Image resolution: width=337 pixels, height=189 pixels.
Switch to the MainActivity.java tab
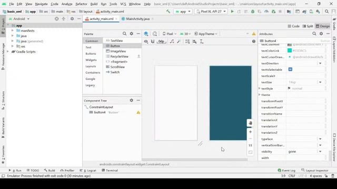137,19
